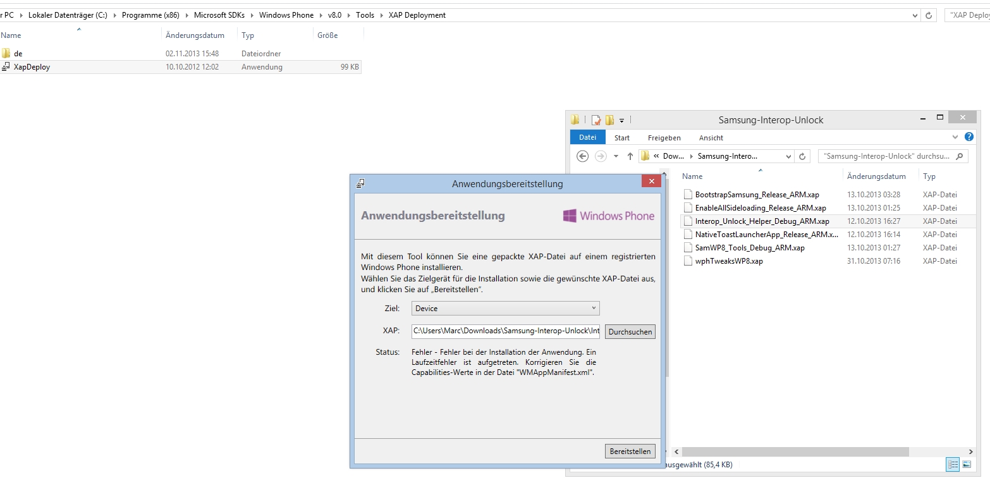990x485 pixels.
Task: Click the Forward arrow in Samsung-Interop-Unlock window
Action: (601, 156)
